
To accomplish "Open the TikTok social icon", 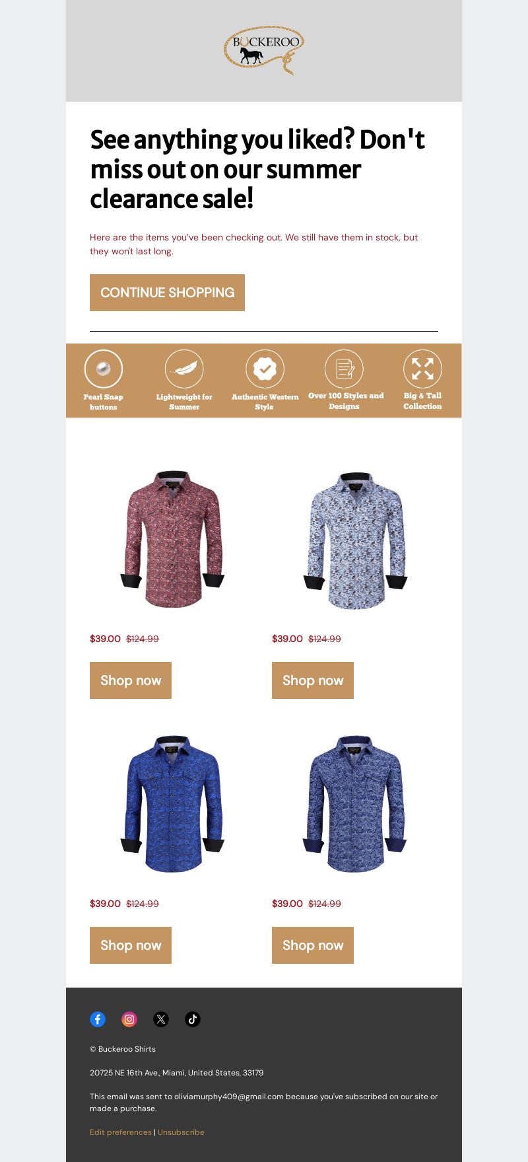I will coord(193,1019).
